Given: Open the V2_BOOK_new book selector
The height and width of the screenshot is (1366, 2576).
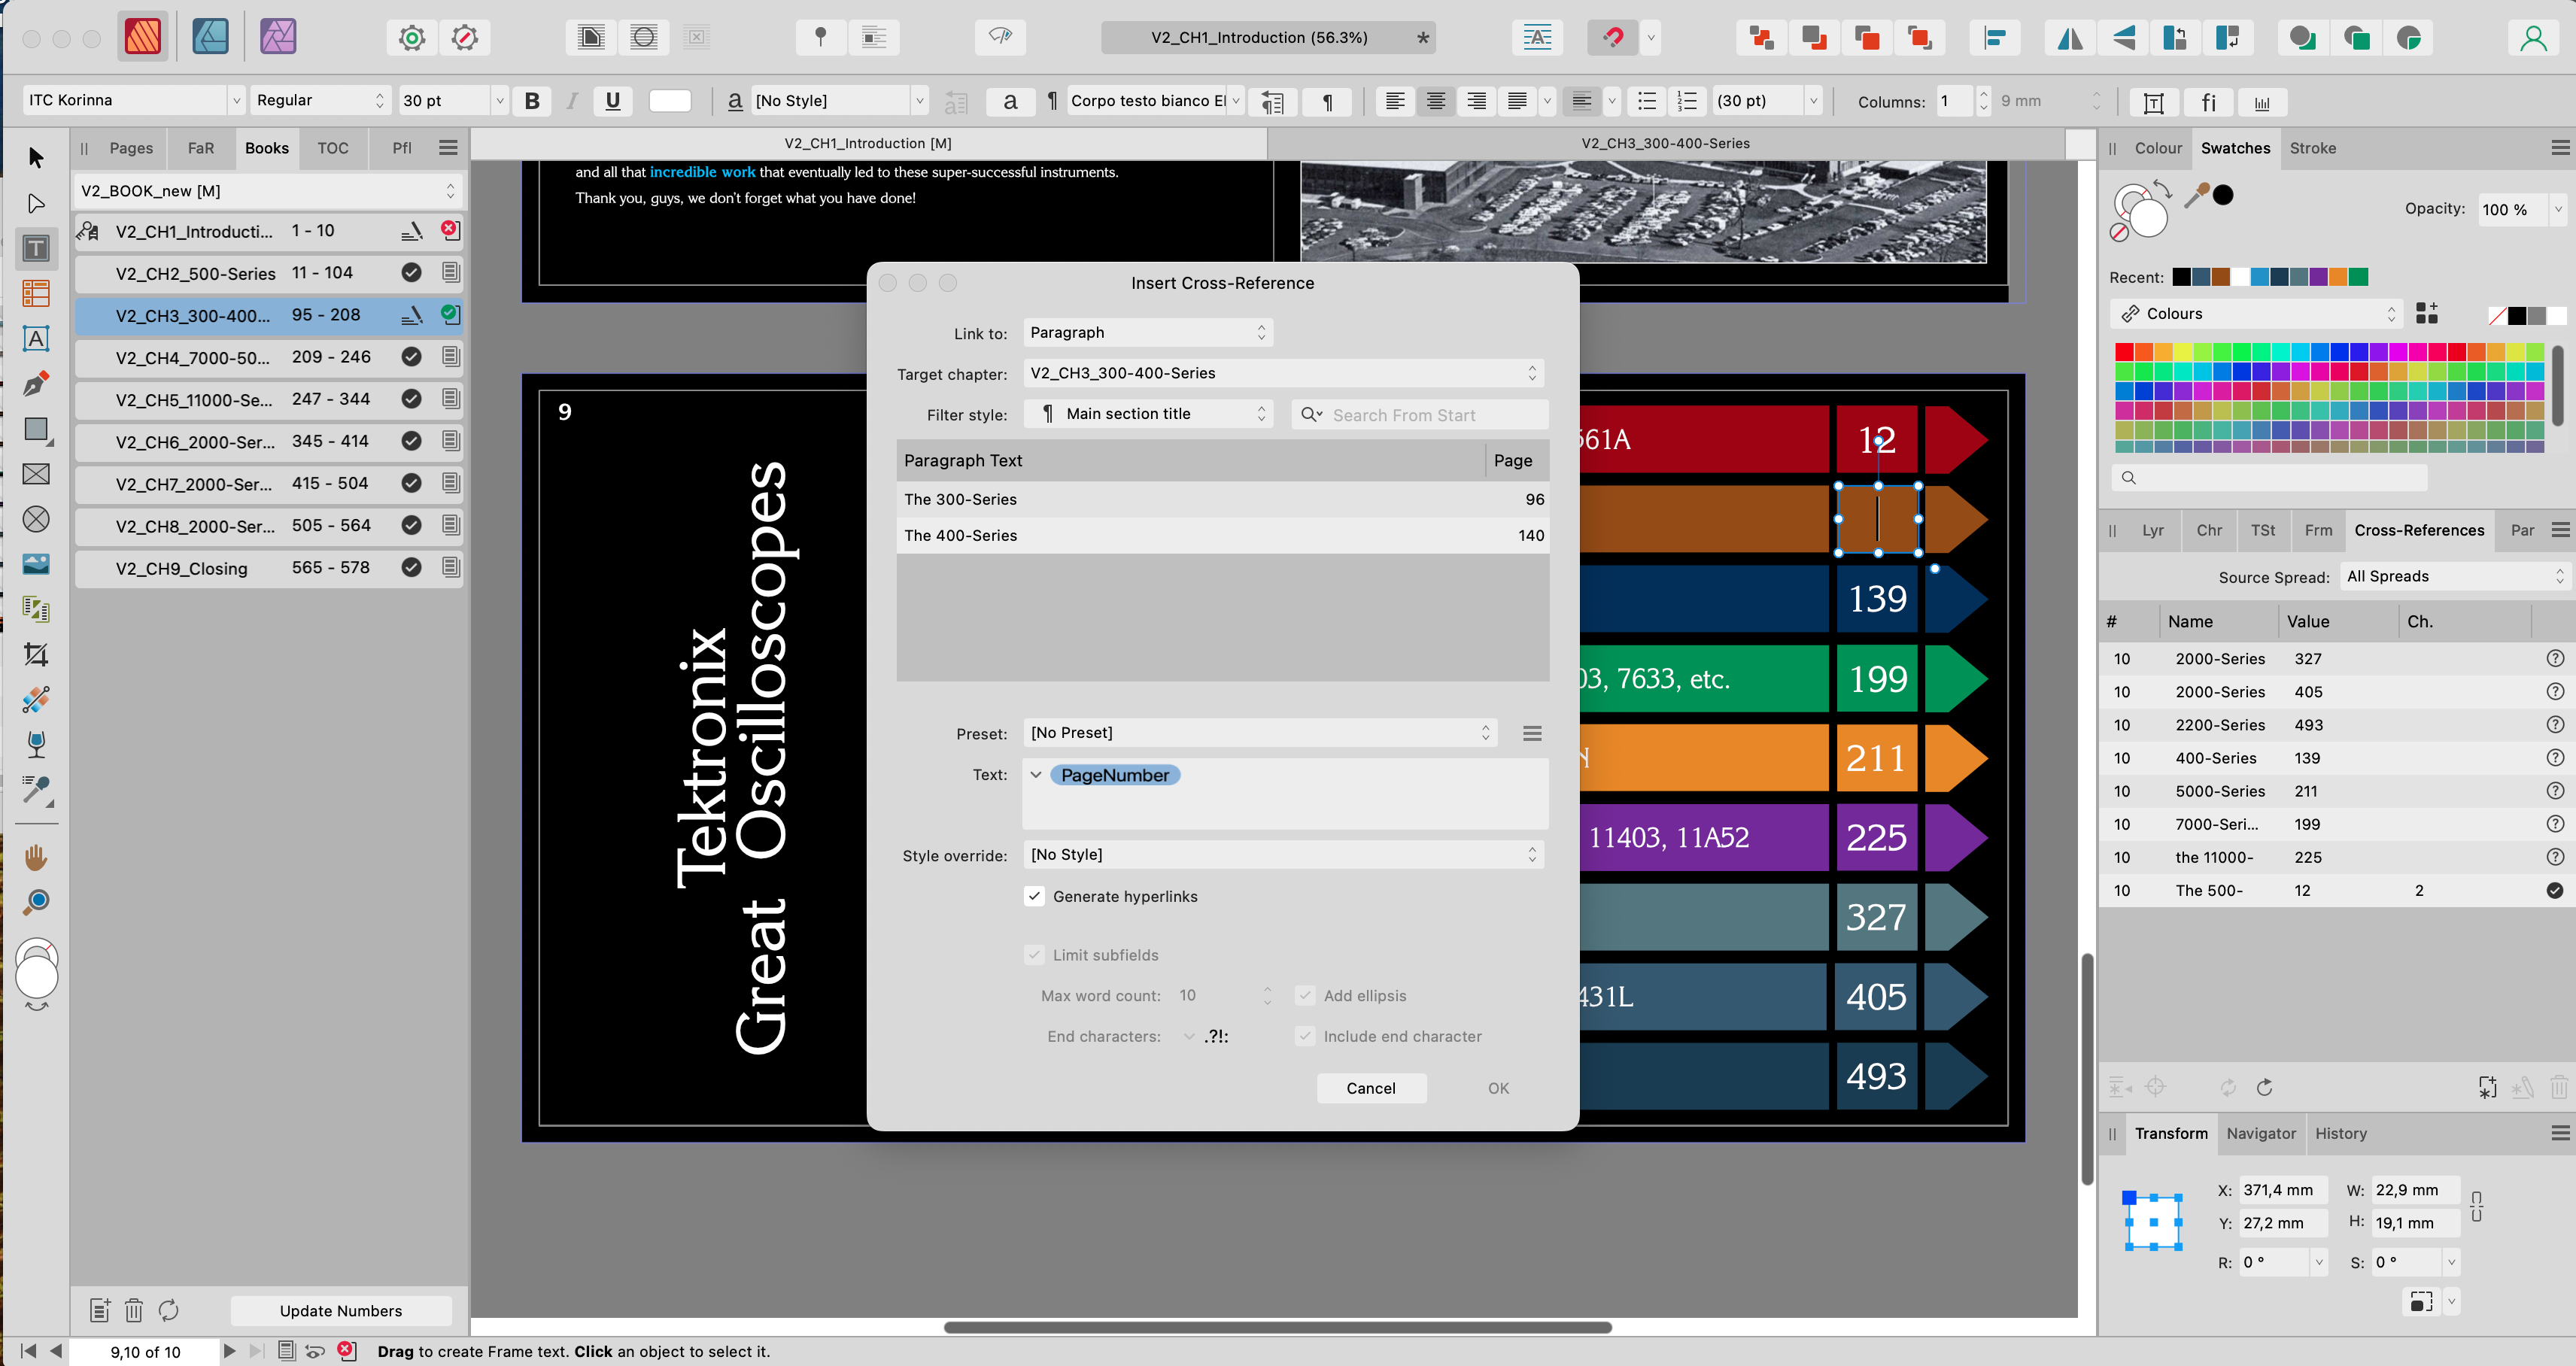Looking at the screenshot, I should point(268,190).
